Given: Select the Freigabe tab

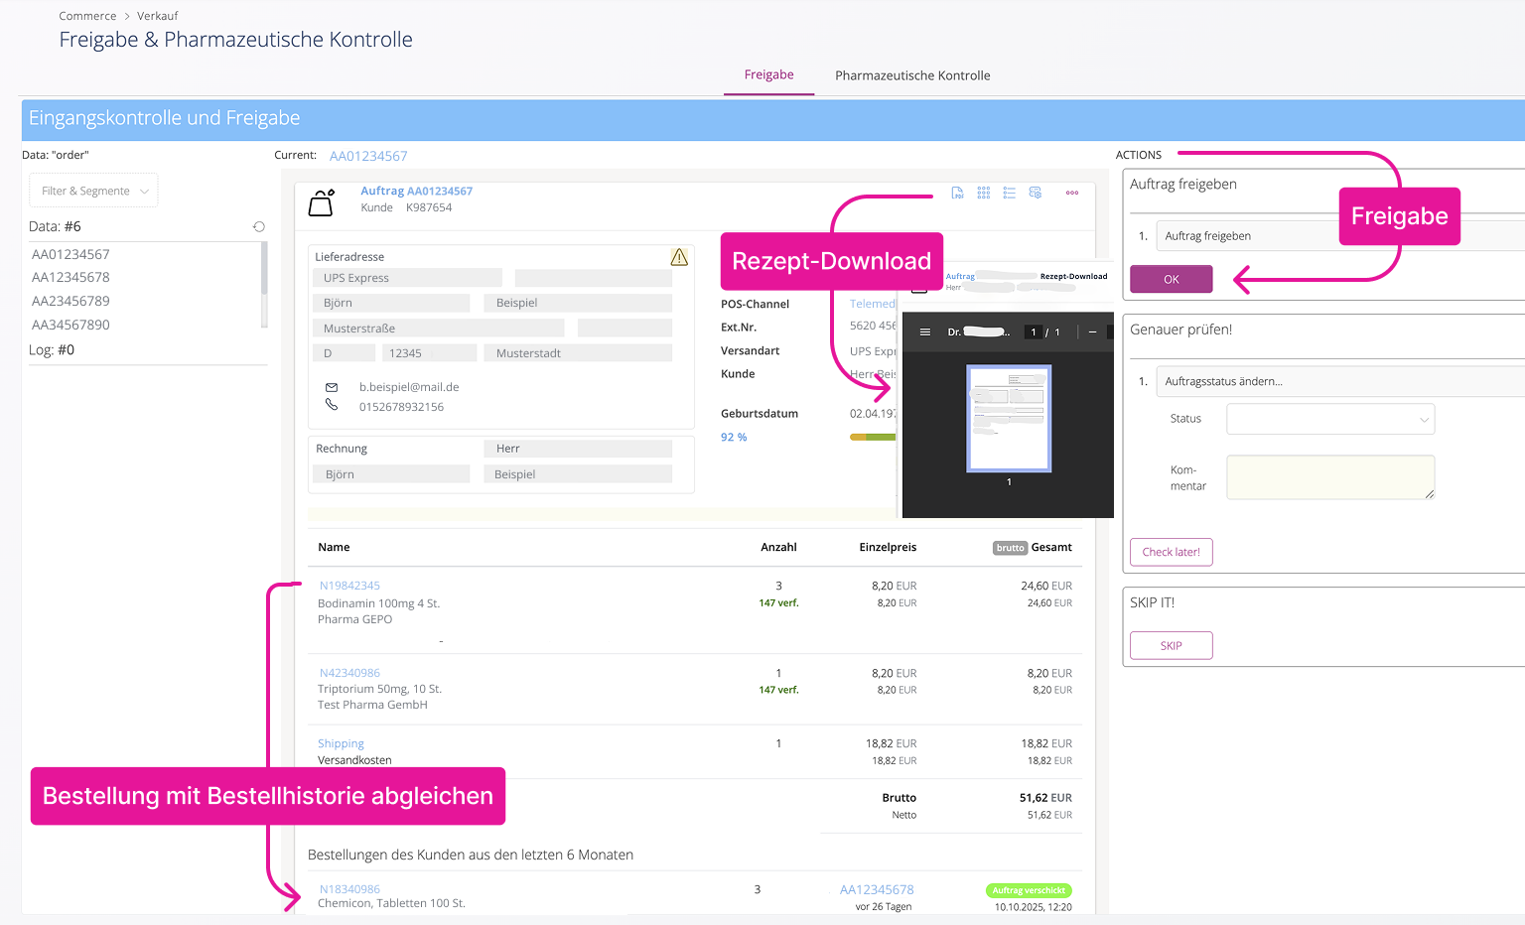Looking at the screenshot, I should [x=768, y=75].
